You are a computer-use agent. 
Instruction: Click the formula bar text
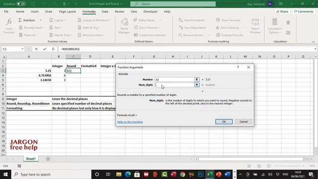[70, 49]
